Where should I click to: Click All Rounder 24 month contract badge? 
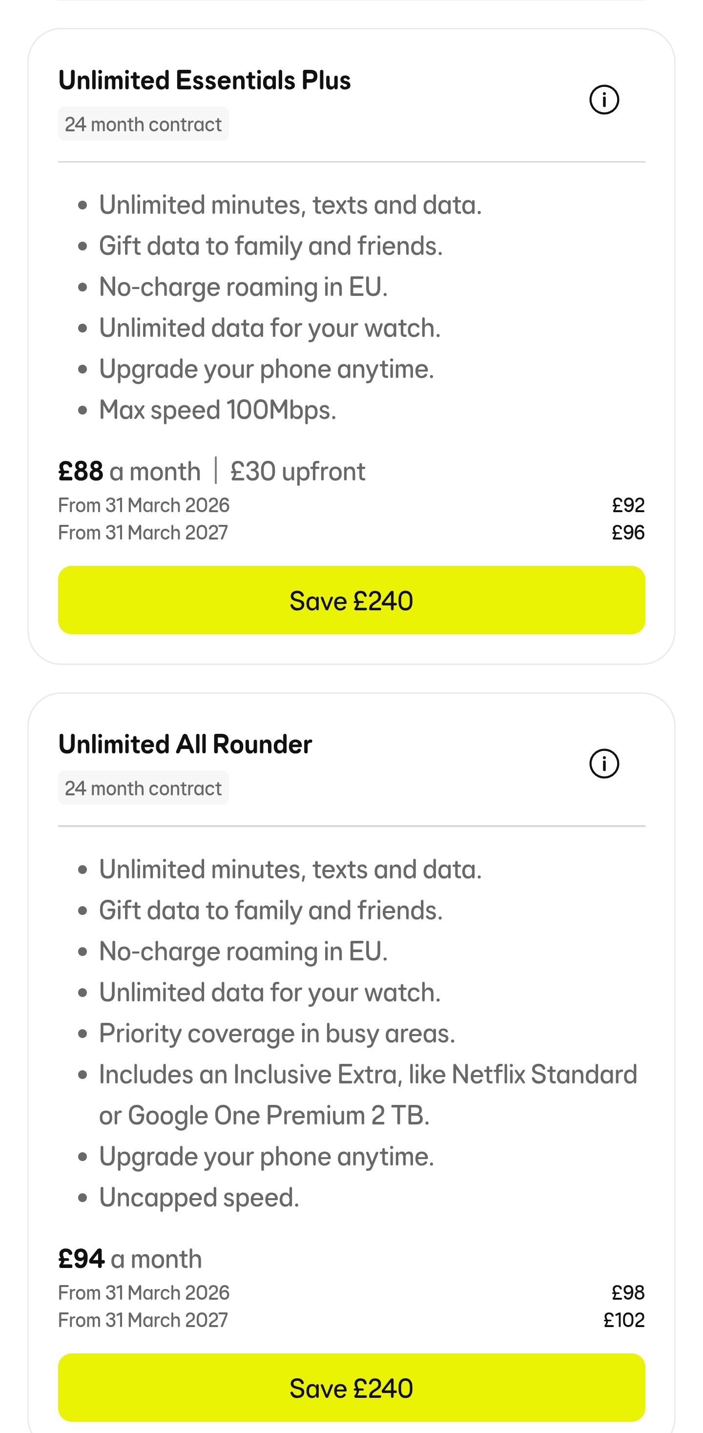click(x=143, y=788)
